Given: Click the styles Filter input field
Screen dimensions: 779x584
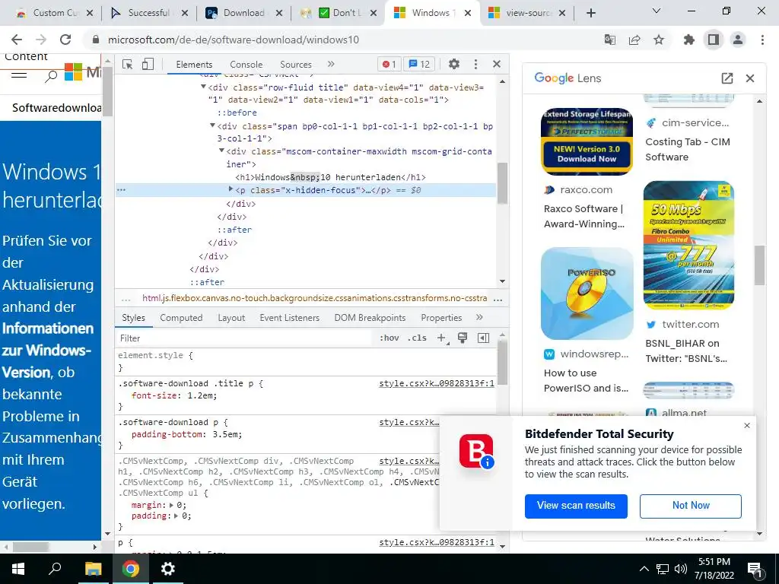Looking at the screenshot, I should pyautogui.click(x=245, y=338).
